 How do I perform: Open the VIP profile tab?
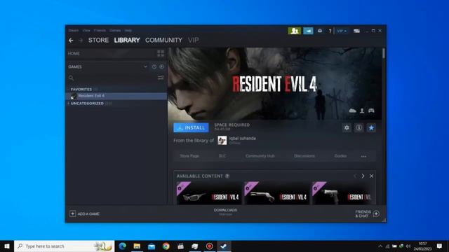(x=194, y=41)
